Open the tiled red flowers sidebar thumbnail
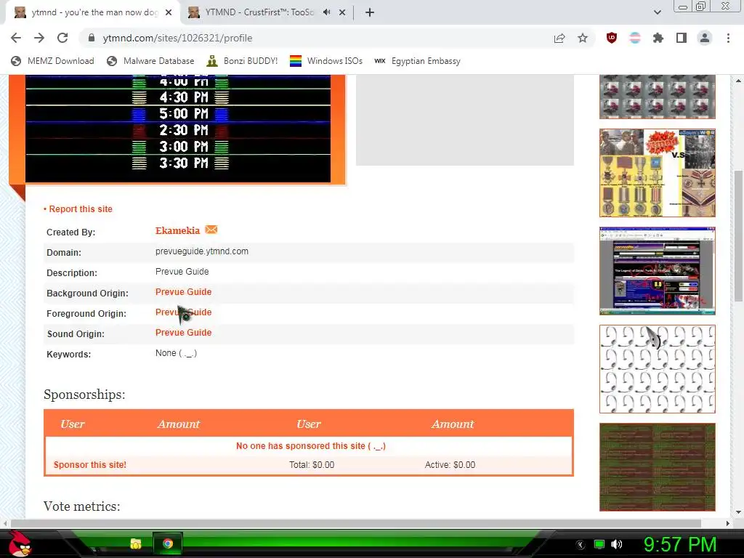 pyautogui.click(x=657, y=97)
